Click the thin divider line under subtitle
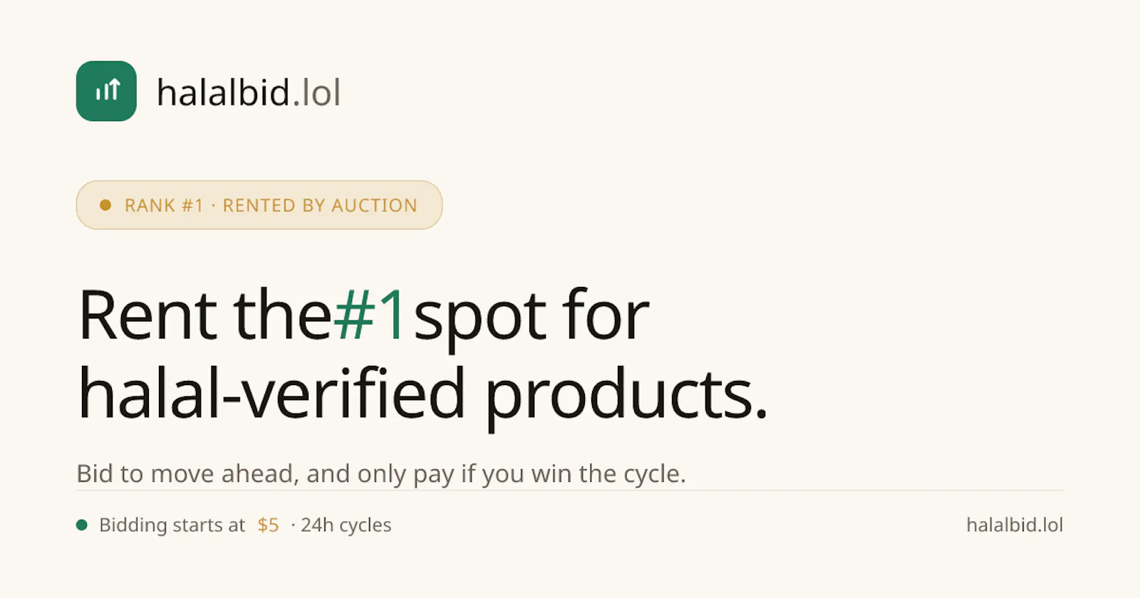Viewport: 1140px width, 598px height. coord(570,491)
